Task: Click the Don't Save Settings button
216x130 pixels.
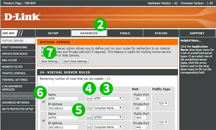Action: (75, 61)
